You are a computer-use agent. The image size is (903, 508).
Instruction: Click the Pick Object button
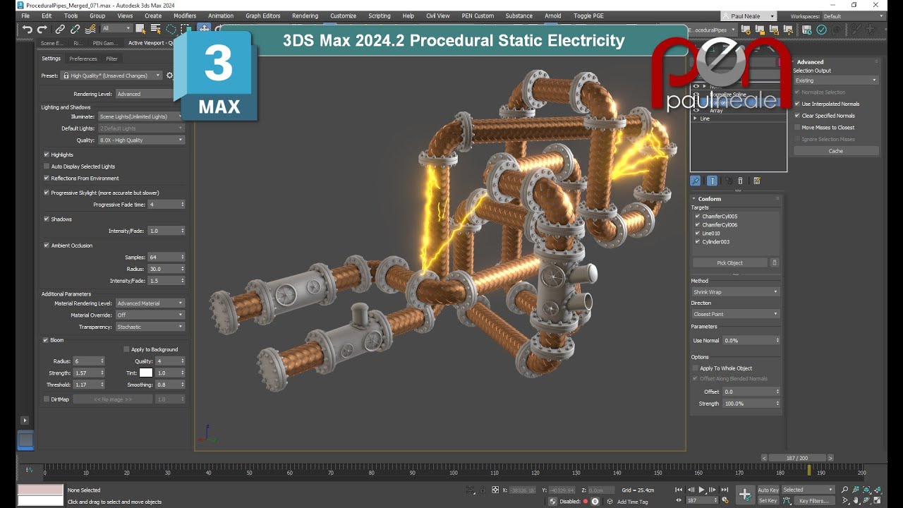[729, 263]
